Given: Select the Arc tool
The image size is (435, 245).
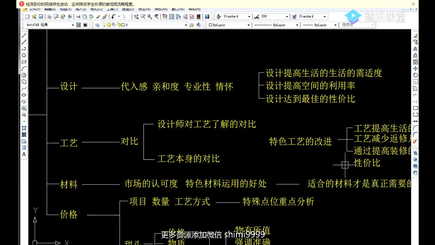Looking at the screenshot, I should tap(24, 68).
